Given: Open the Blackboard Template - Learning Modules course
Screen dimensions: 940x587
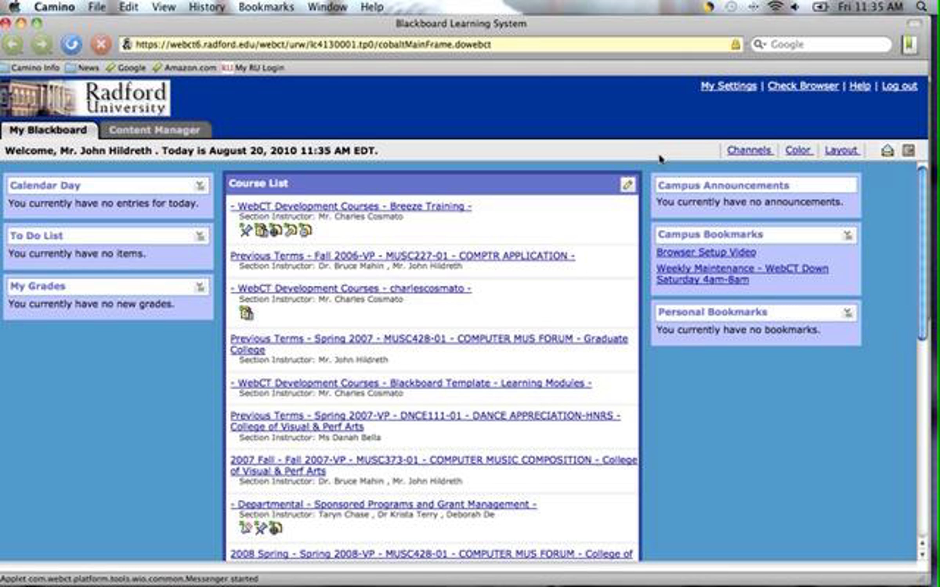Looking at the screenshot, I should click(411, 383).
